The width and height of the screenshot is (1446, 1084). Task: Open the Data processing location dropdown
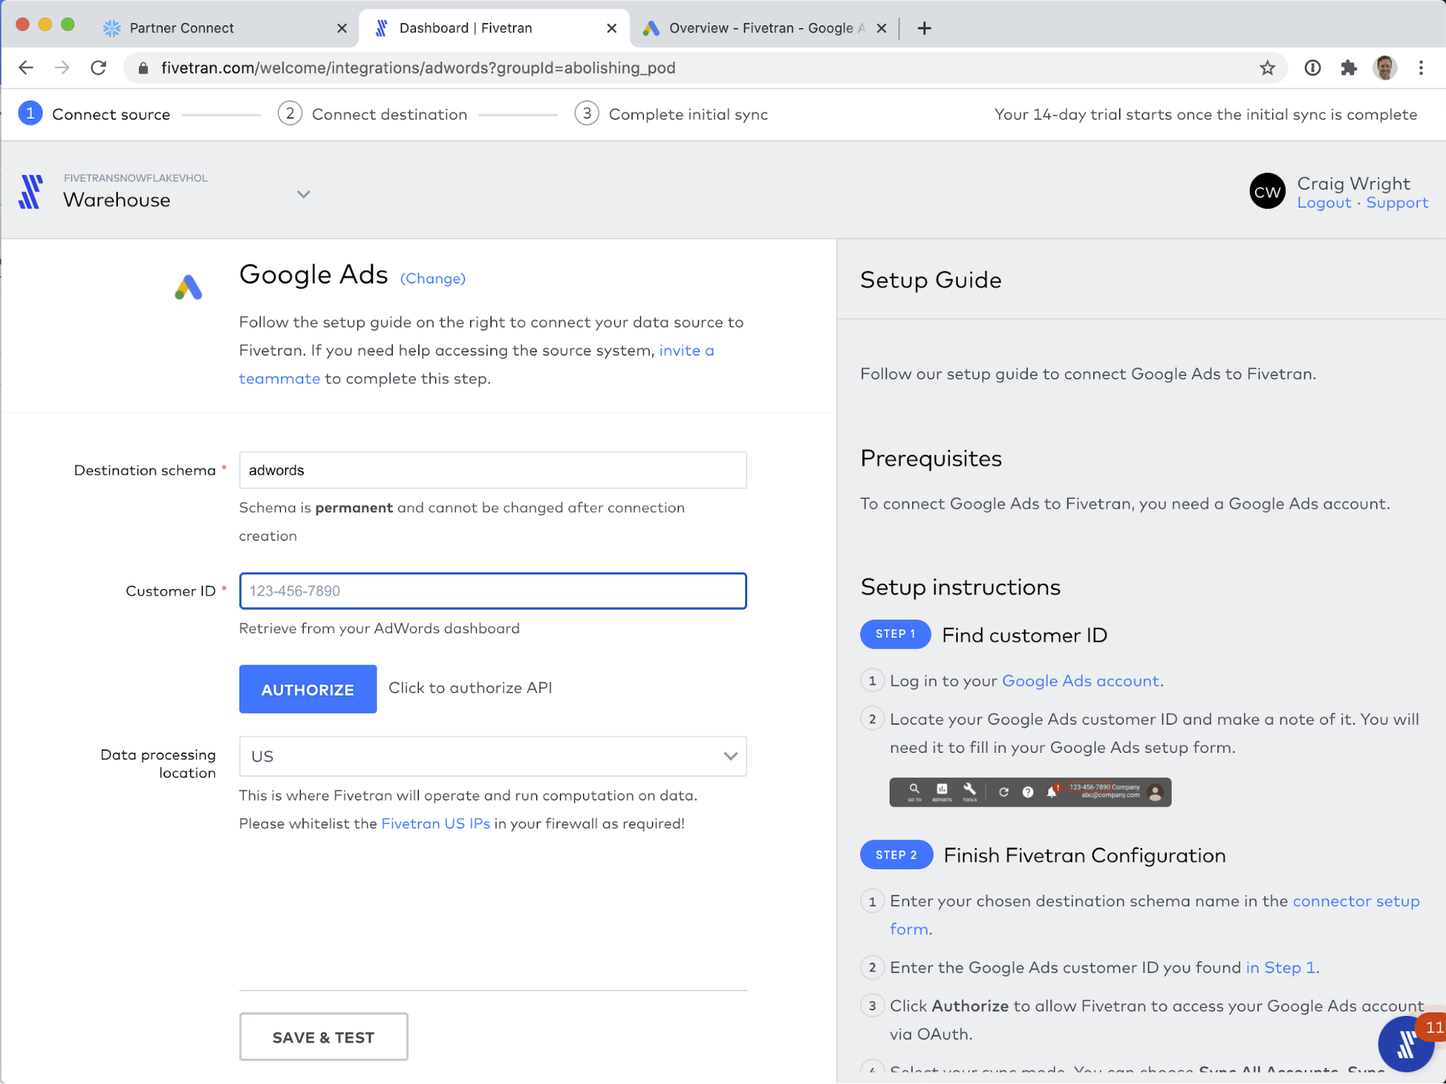(493, 756)
